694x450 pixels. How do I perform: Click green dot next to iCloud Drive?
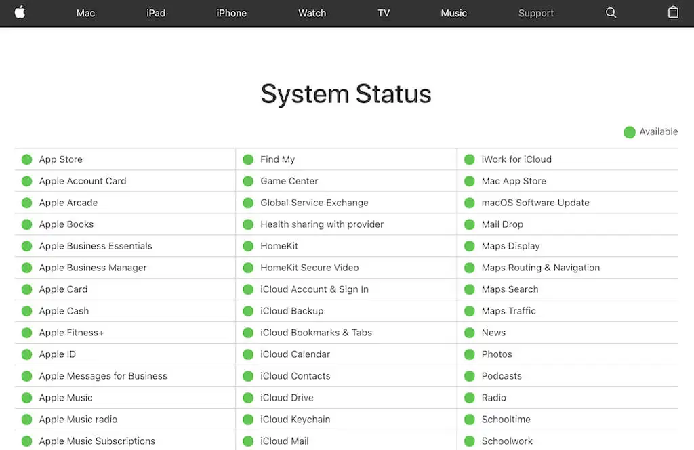(x=248, y=398)
